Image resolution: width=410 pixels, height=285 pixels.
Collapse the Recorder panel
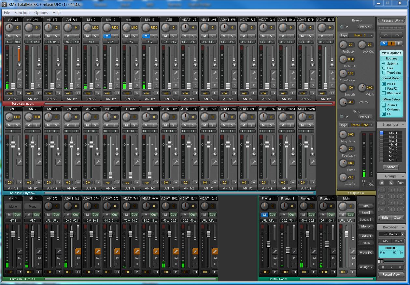pyautogui.click(x=403, y=227)
